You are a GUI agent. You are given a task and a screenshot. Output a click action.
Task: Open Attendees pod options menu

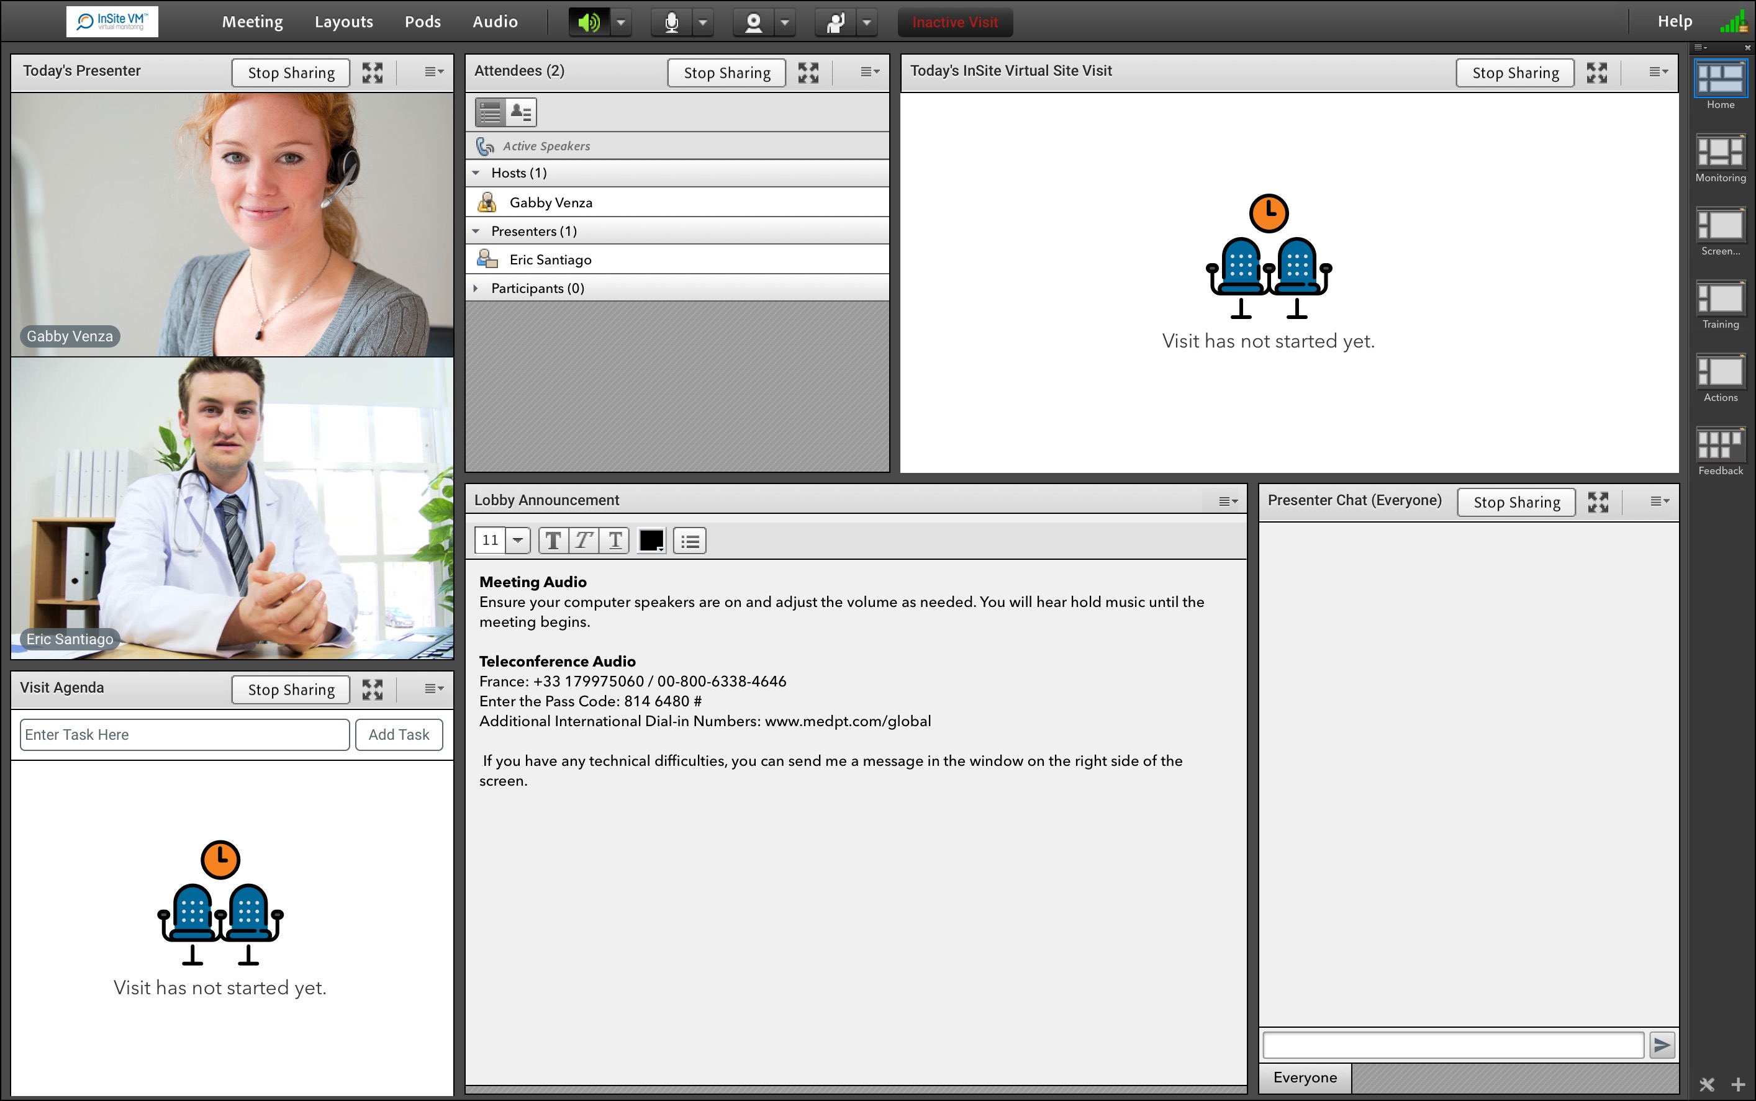click(870, 71)
